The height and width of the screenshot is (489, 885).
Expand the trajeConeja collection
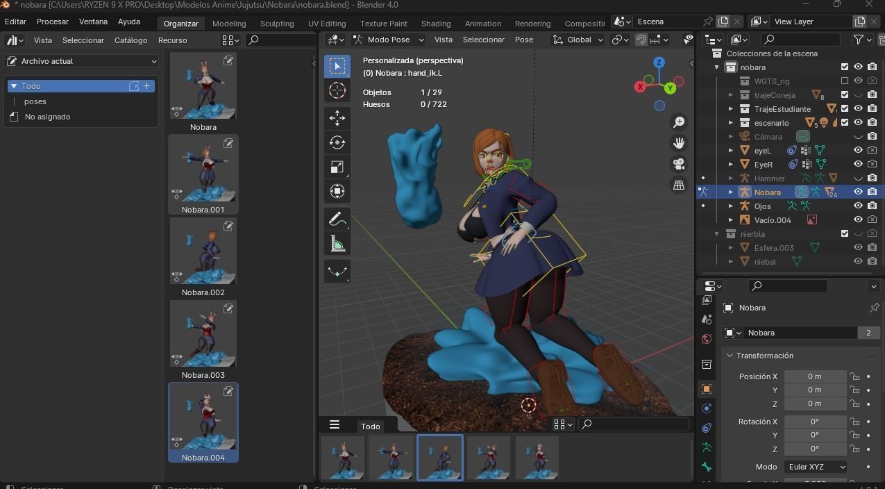730,94
